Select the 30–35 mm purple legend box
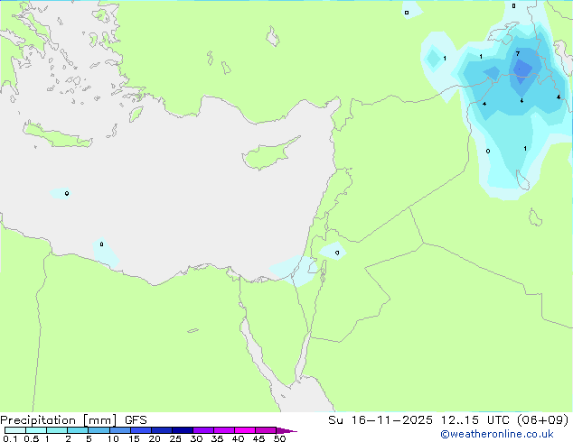 click(x=202, y=430)
